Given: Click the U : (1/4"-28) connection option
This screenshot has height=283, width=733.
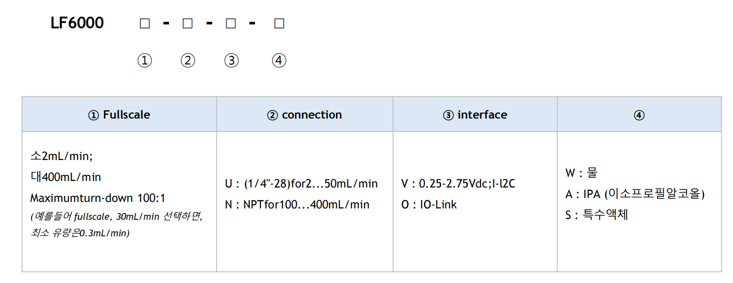Looking at the screenshot, I should (x=301, y=184).
